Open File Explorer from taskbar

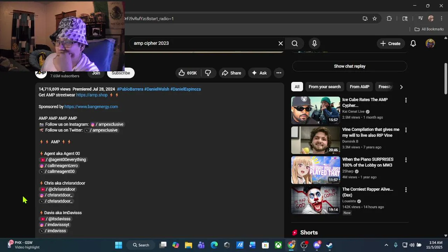coord(188,245)
